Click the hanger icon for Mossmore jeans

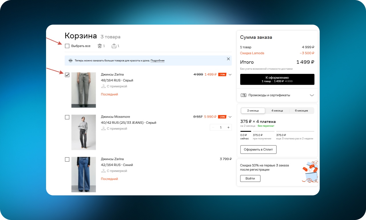(x=103, y=129)
